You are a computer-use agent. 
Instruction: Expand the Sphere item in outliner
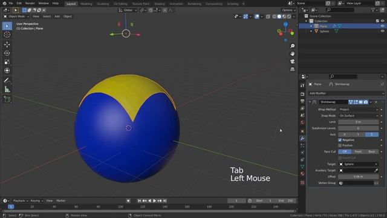click(x=311, y=31)
